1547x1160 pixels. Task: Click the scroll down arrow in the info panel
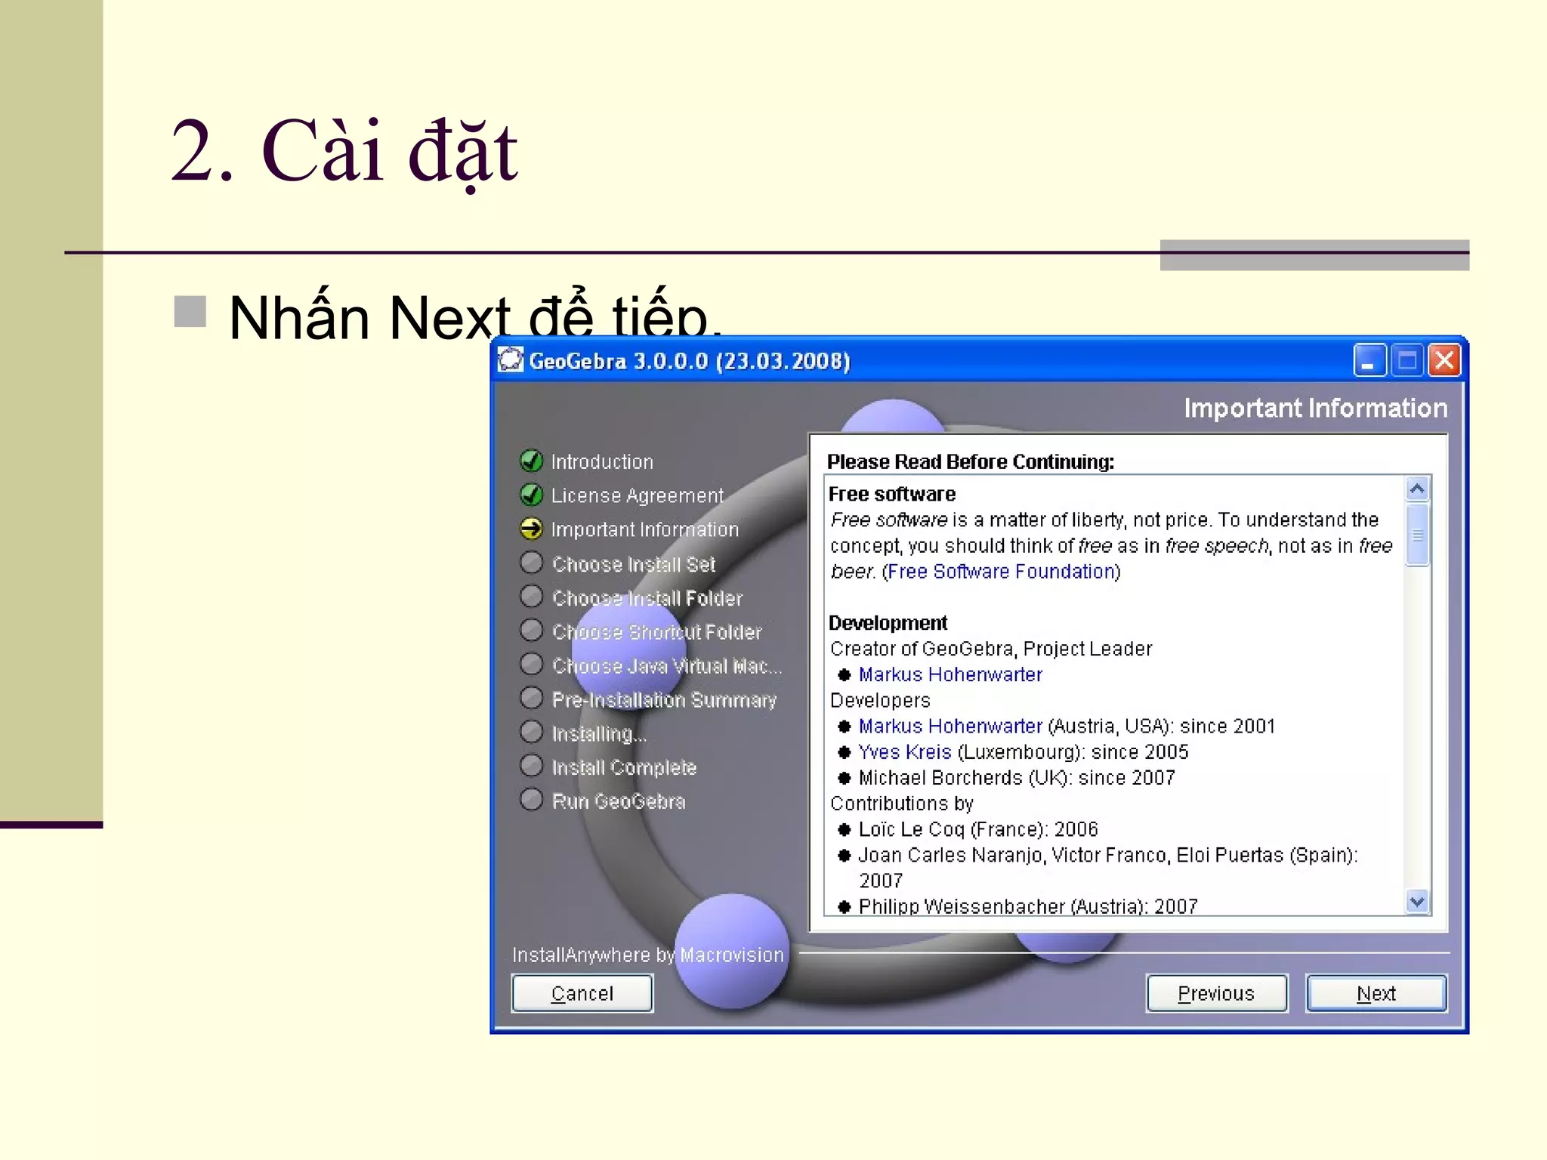pos(1417,901)
